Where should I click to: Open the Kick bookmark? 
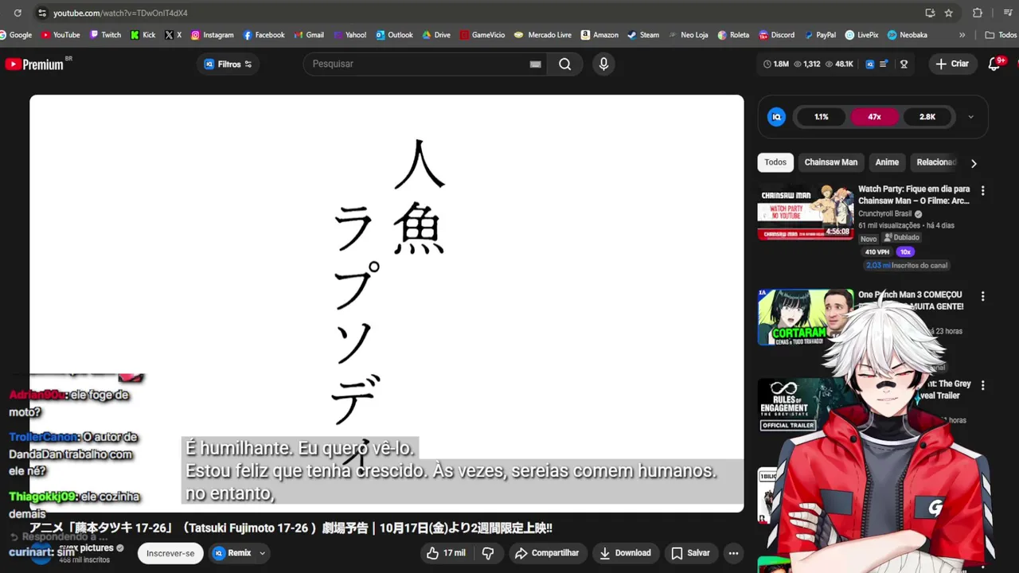[x=143, y=35]
